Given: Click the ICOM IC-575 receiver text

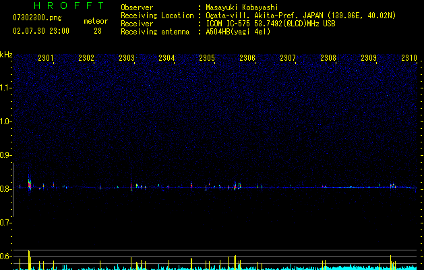Looking at the screenshot, I should [270, 24].
